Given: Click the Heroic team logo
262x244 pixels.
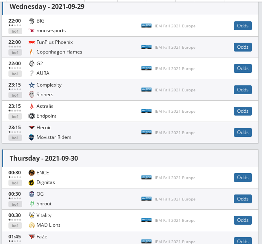Looking at the screenshot, I should point(32,128).
